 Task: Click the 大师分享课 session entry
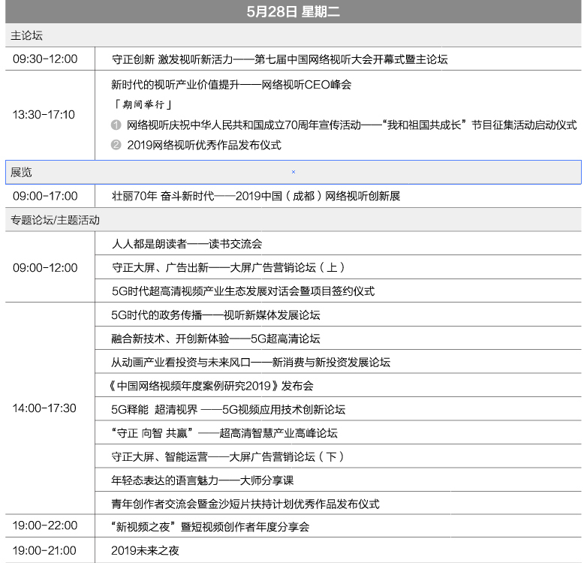[x=201, y=480]
